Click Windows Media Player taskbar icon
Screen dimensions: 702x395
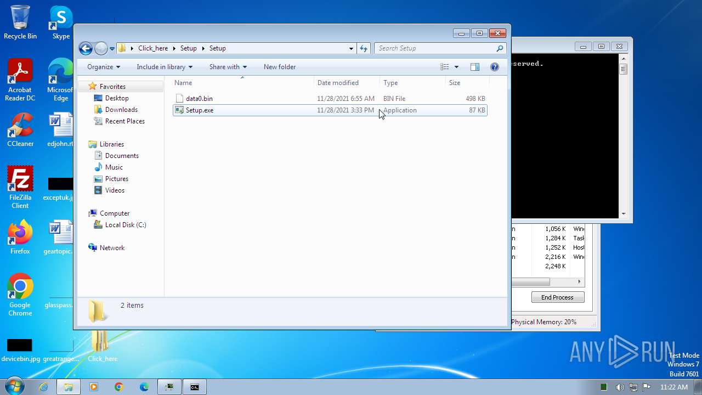point(94,387)
